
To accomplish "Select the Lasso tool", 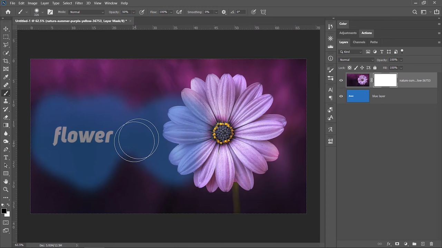I will point(6,45).
